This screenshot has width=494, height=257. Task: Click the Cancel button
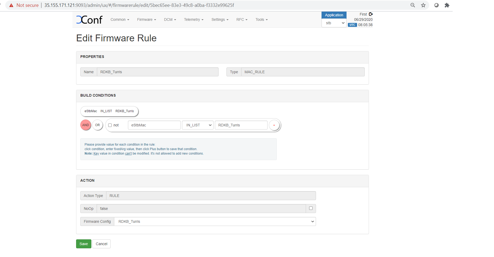pyautogui.click(x=101, y=244)
